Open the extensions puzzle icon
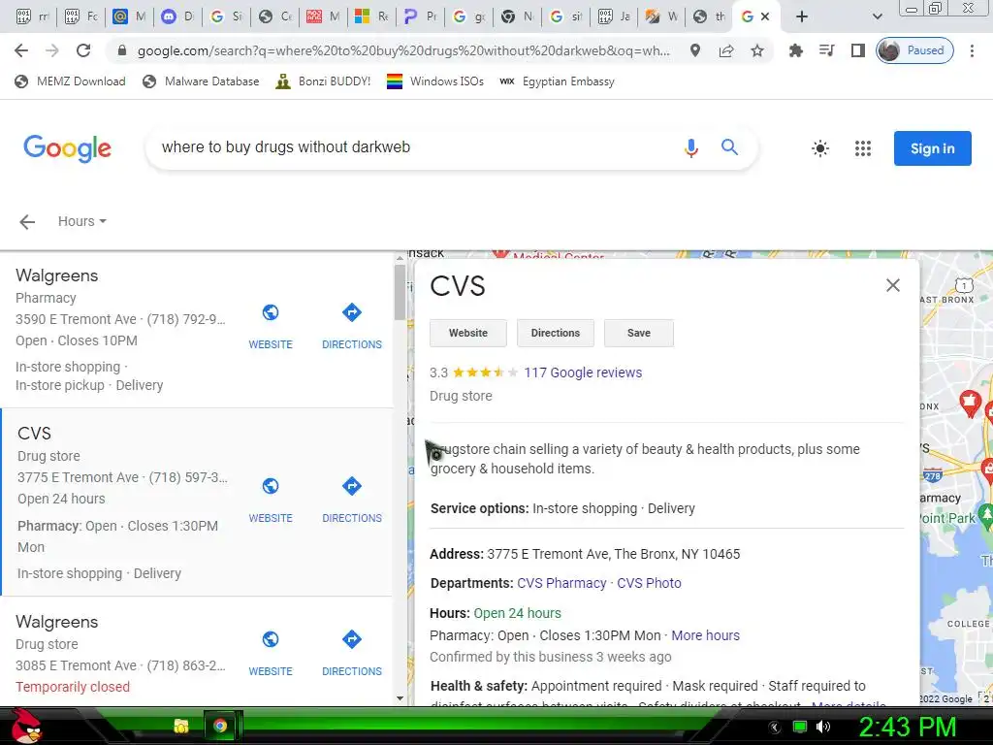 point(796,50)
